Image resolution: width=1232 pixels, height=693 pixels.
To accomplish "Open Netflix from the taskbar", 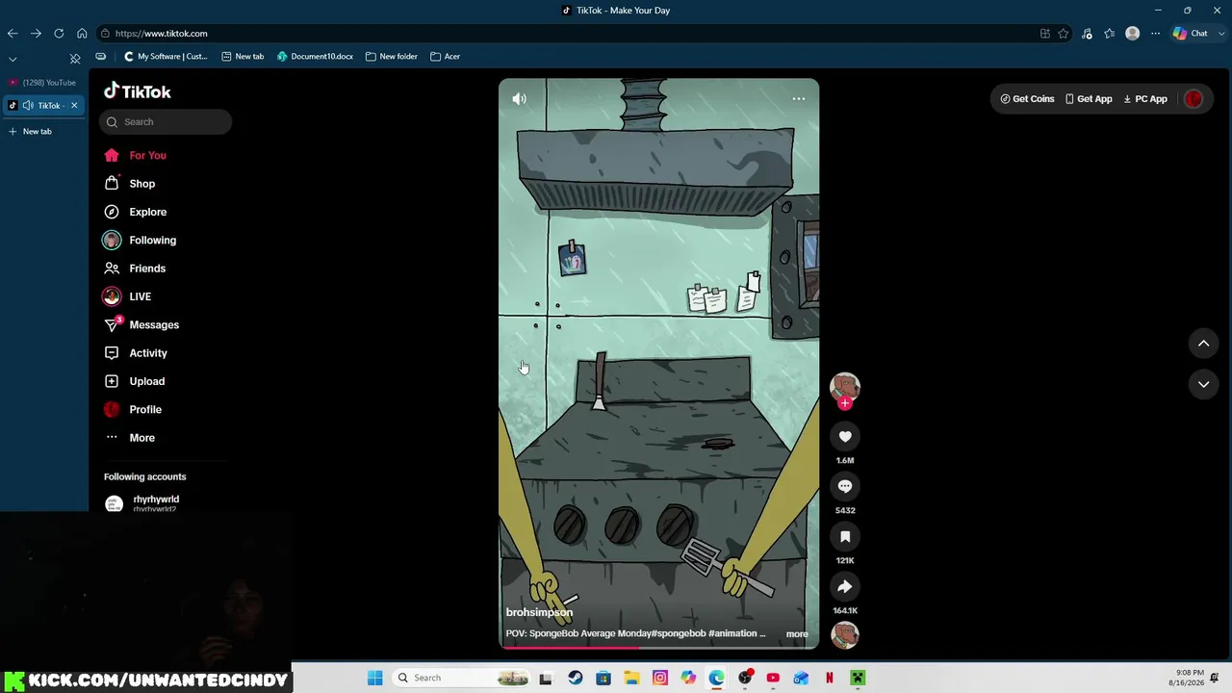I will click(x=830, y=679).
